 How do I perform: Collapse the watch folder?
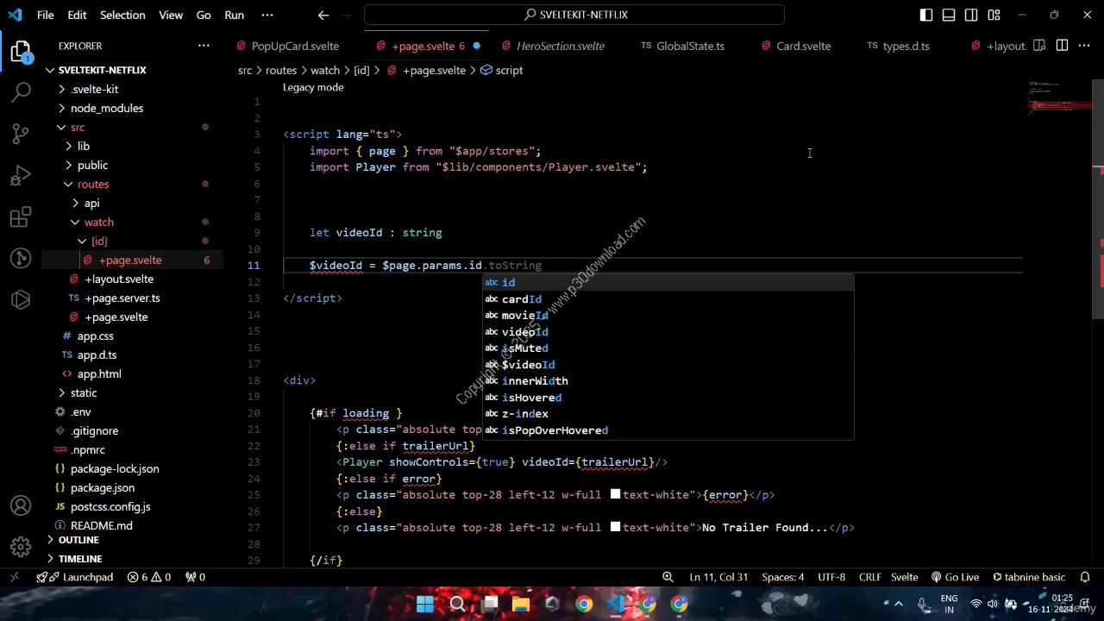98,222
